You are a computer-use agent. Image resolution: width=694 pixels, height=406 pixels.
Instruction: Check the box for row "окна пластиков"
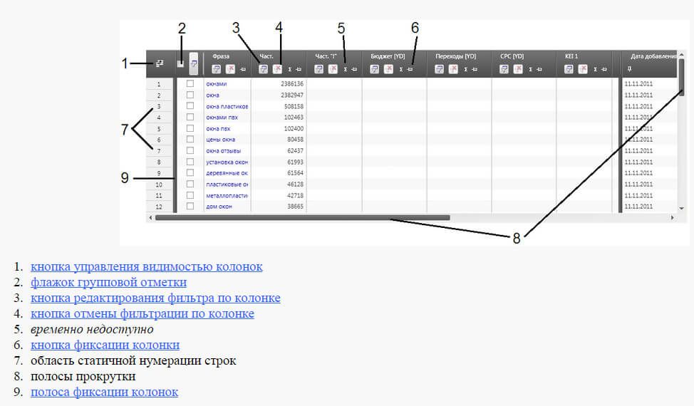coord(190,105)
